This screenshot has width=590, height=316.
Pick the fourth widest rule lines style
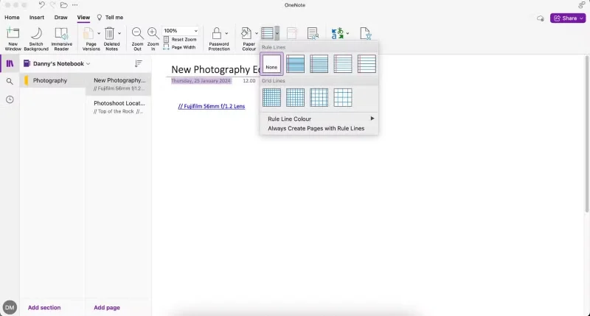coord(367,64)
